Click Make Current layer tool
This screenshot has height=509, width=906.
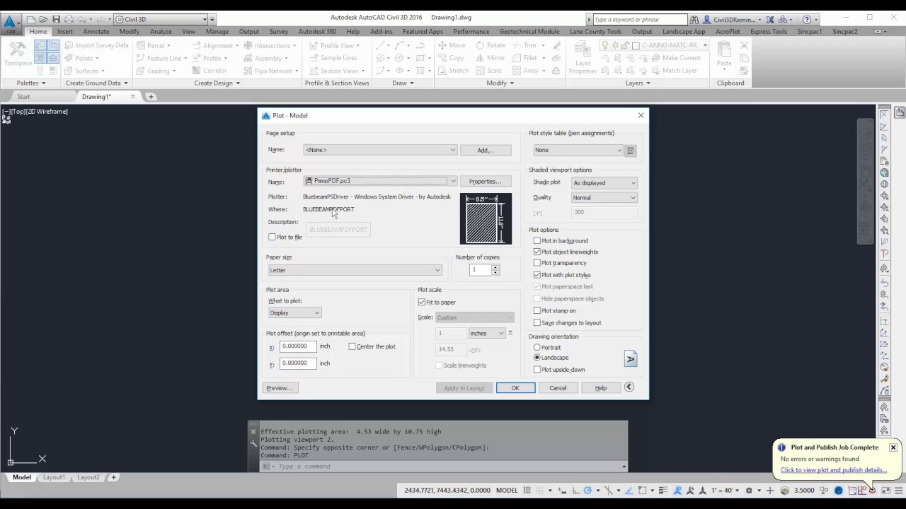(675, 58)
